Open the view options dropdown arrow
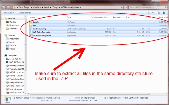This screenshot has width=169, height=105. pyautogui.click(x=153, y=13)
